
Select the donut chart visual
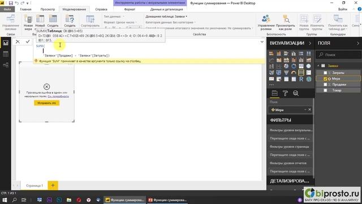(294, 66)
